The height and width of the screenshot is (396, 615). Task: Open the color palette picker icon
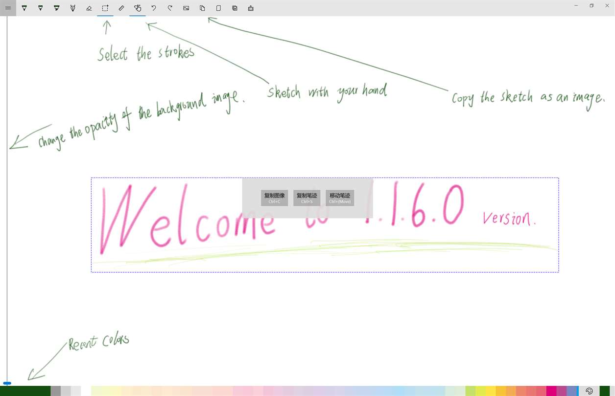(x=589, y=391)
